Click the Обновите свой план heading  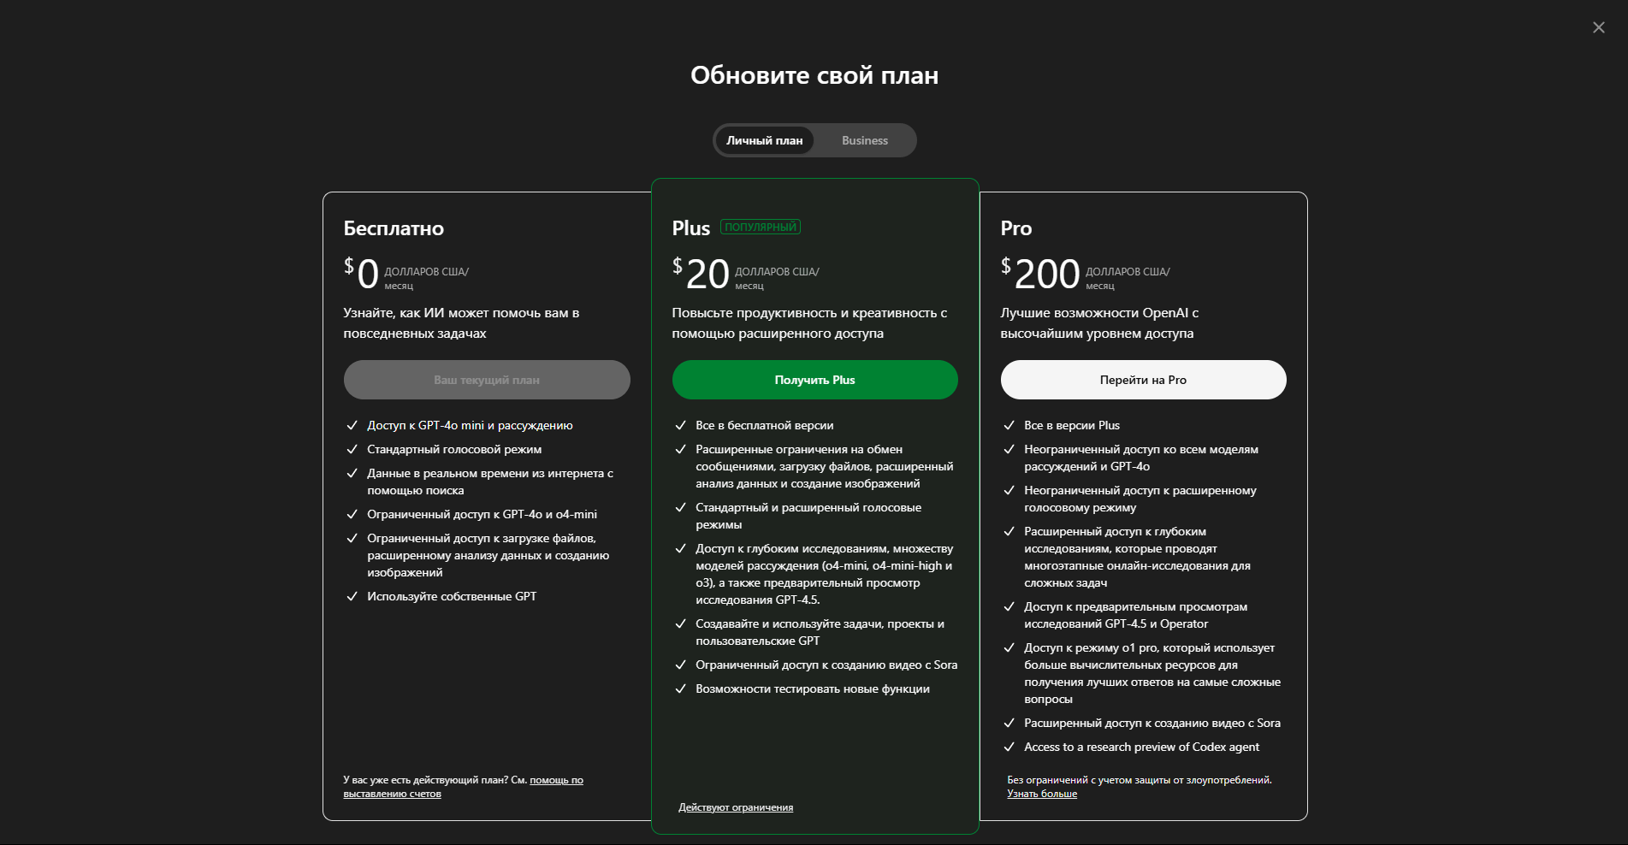(x=814, y=75)
